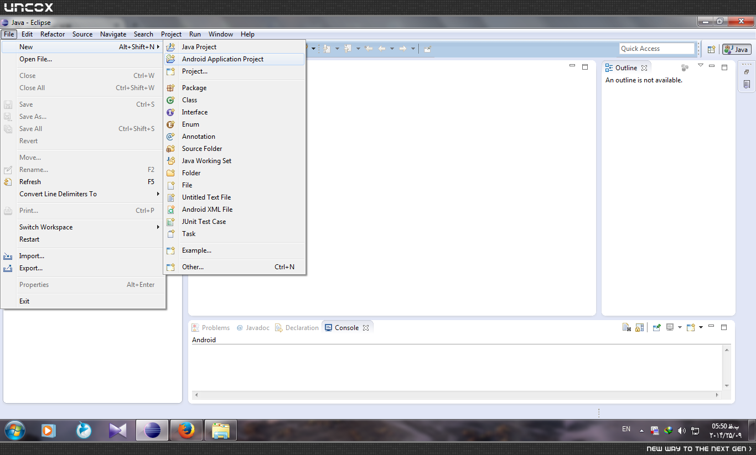Click the Open Perspective icon
The image size is (756, 455).
coord(711,49)
